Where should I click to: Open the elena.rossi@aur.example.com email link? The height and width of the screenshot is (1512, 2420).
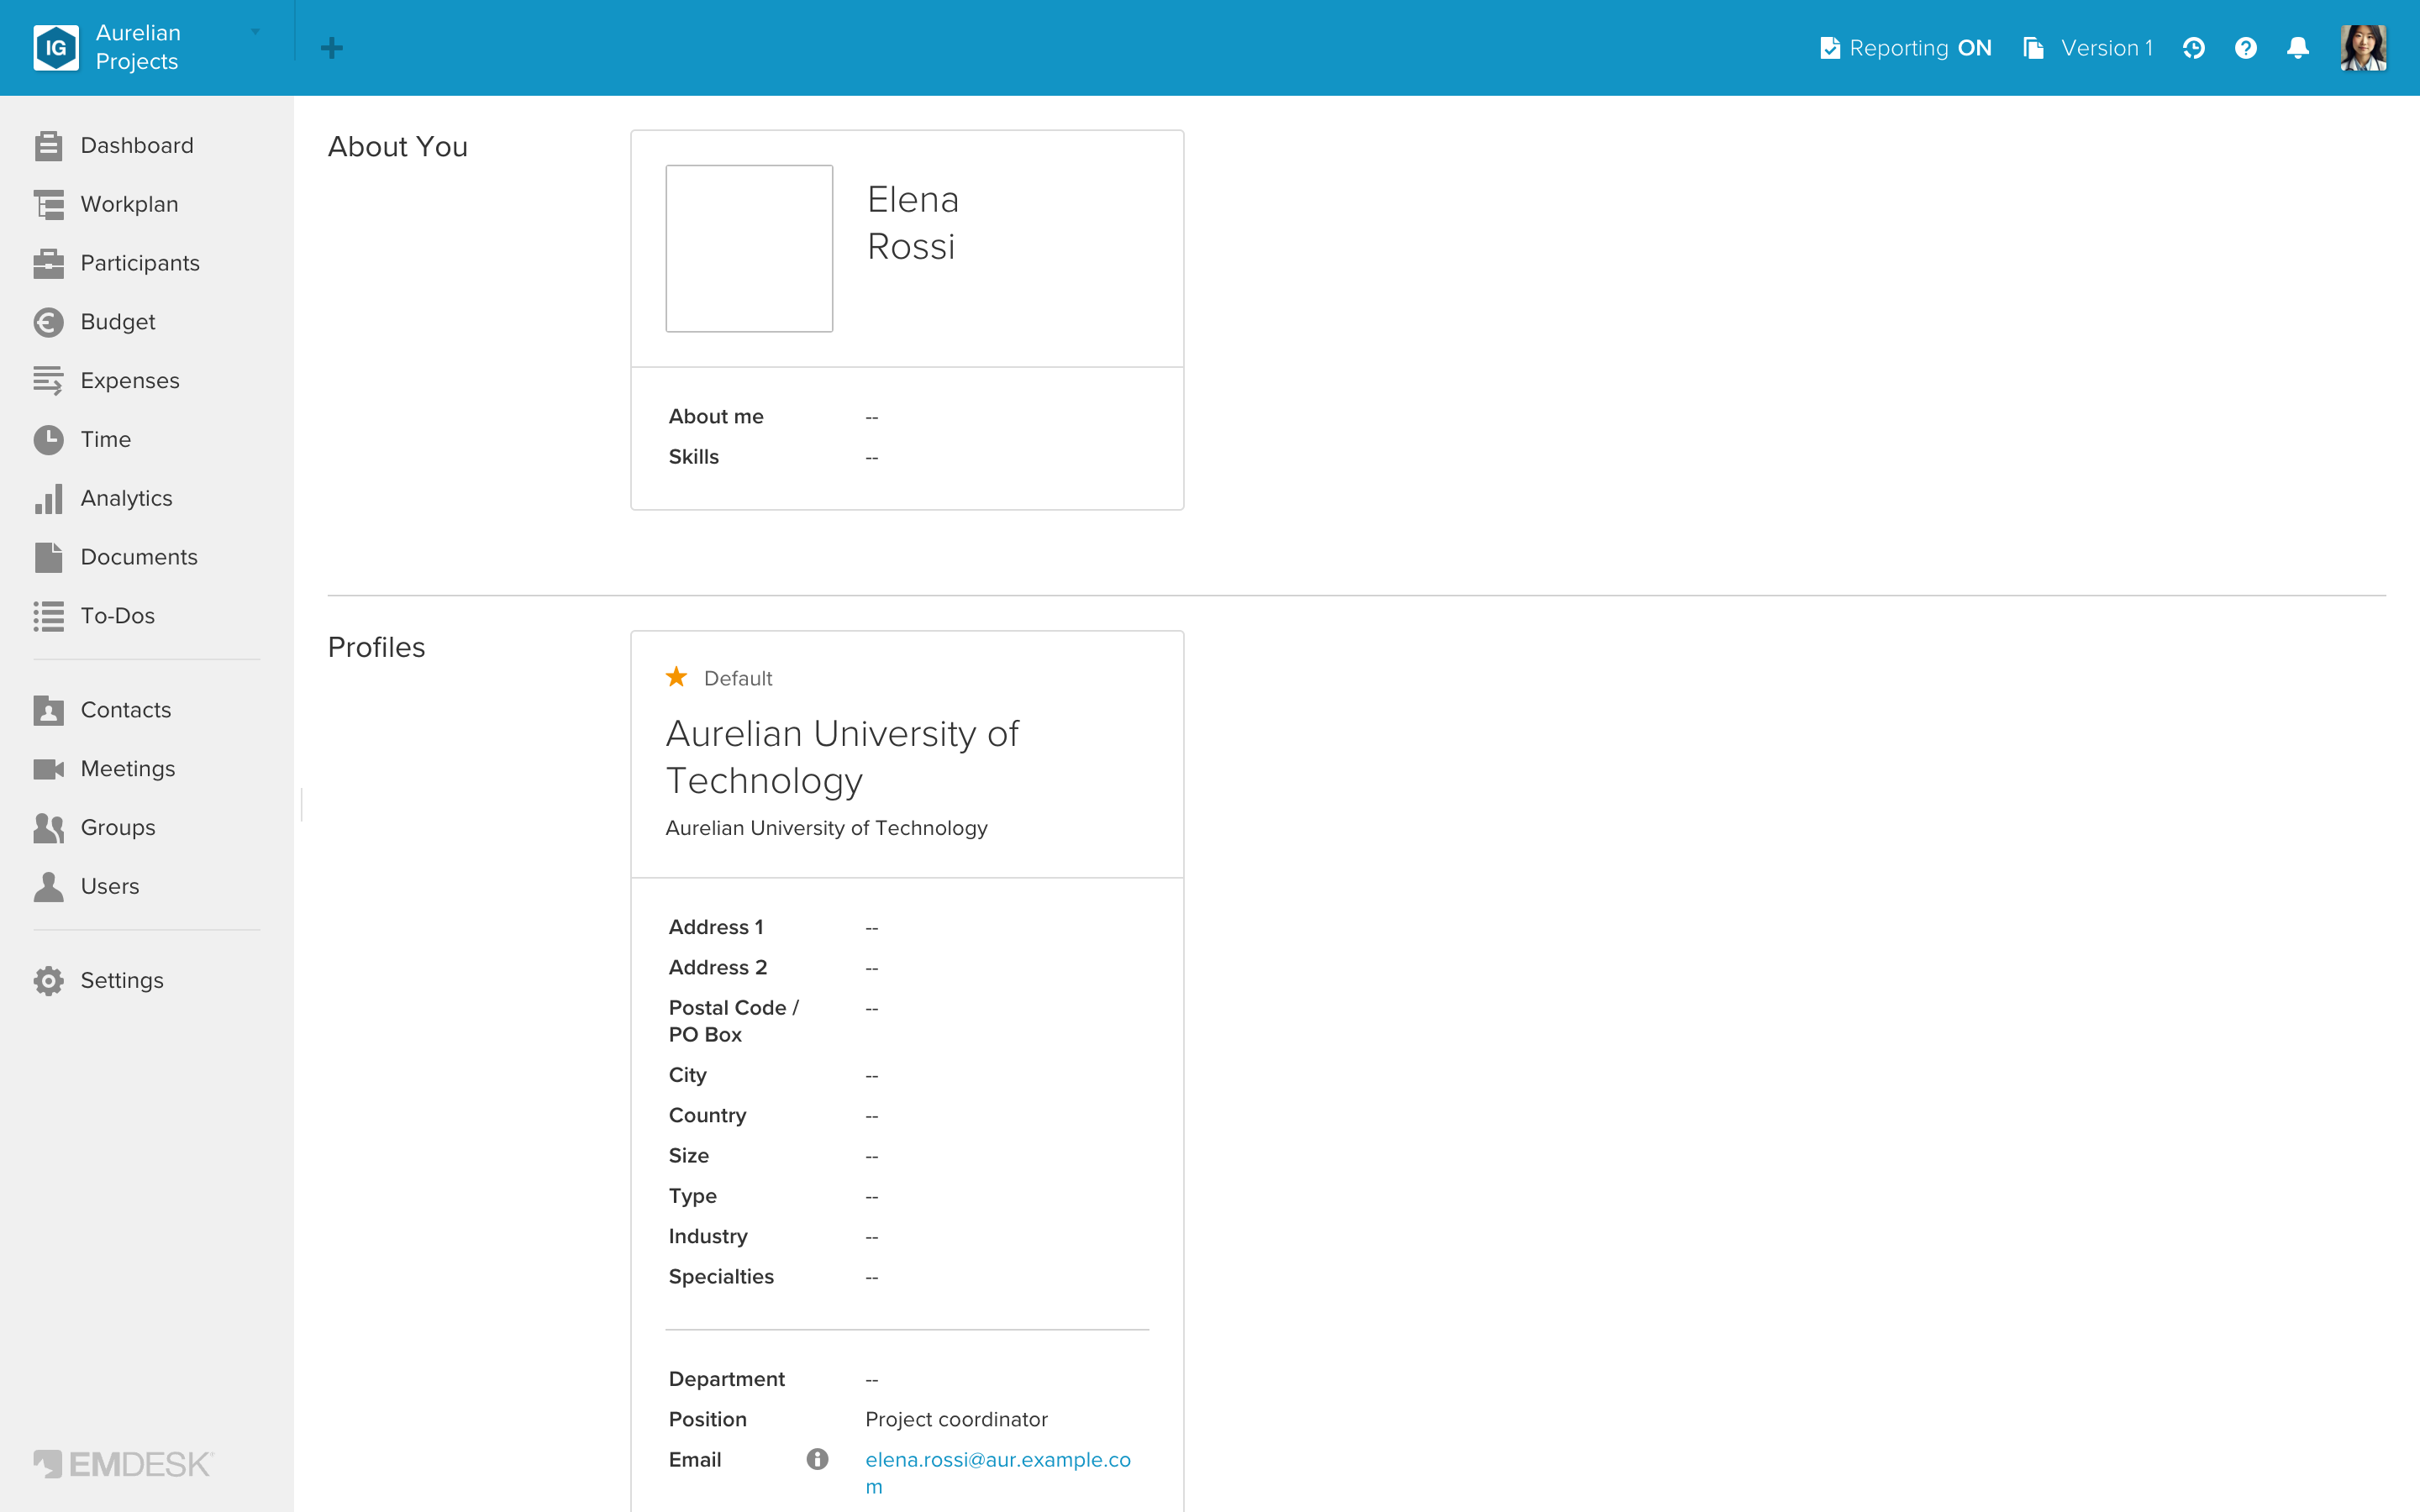click(x=998, y=1472)
